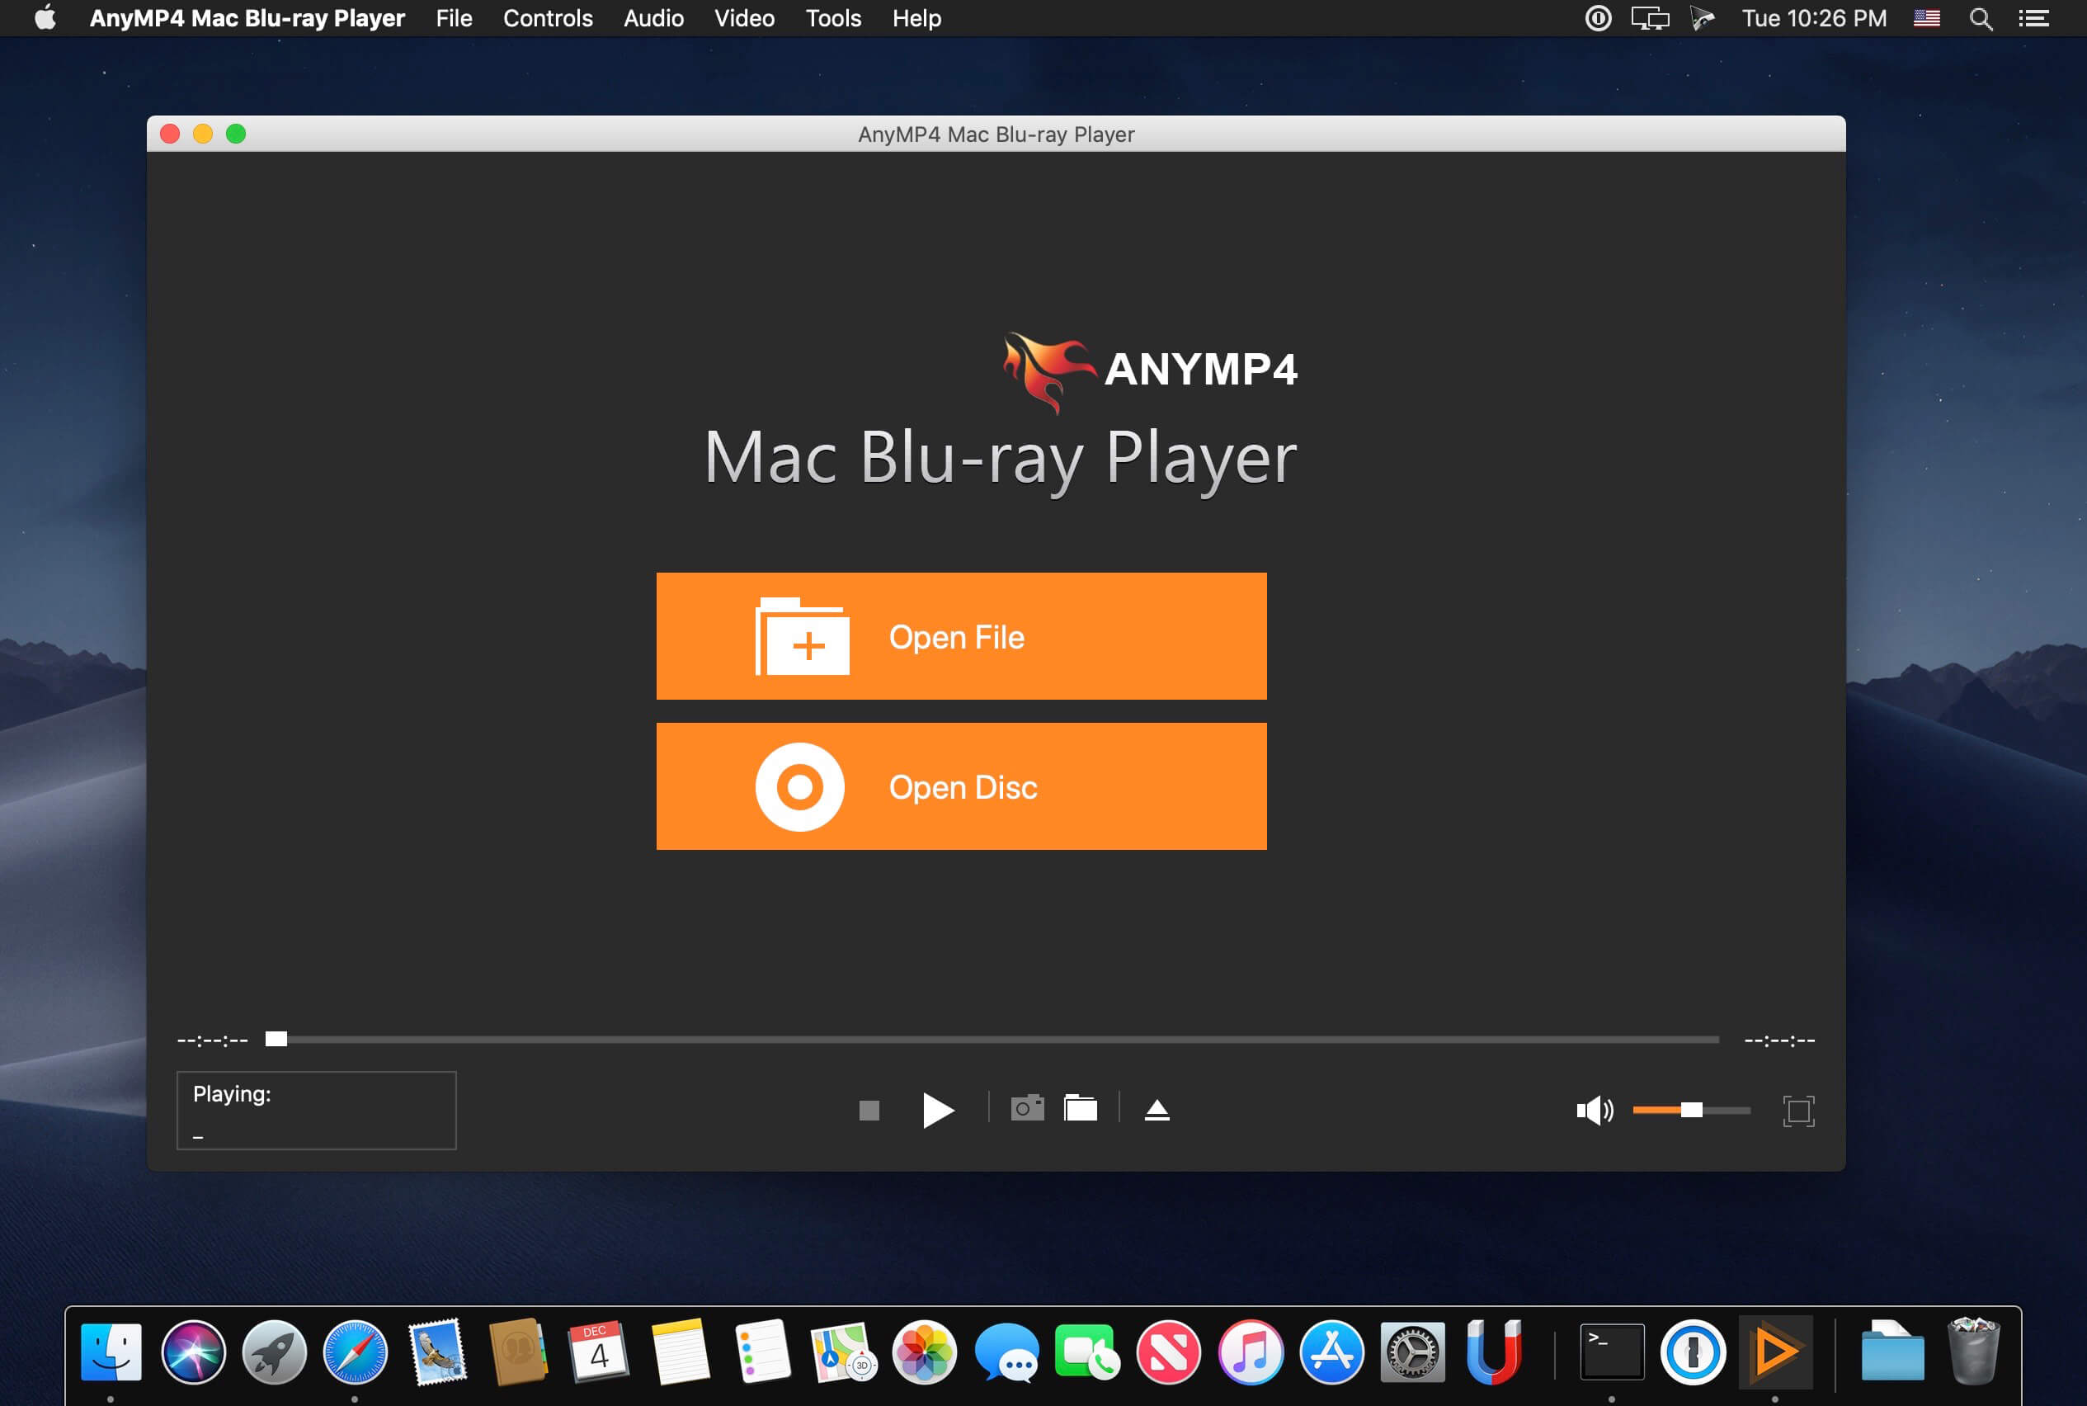Click the Stop playback button
Viewport: 2087px width, 1406px height.
[869, 1110]
